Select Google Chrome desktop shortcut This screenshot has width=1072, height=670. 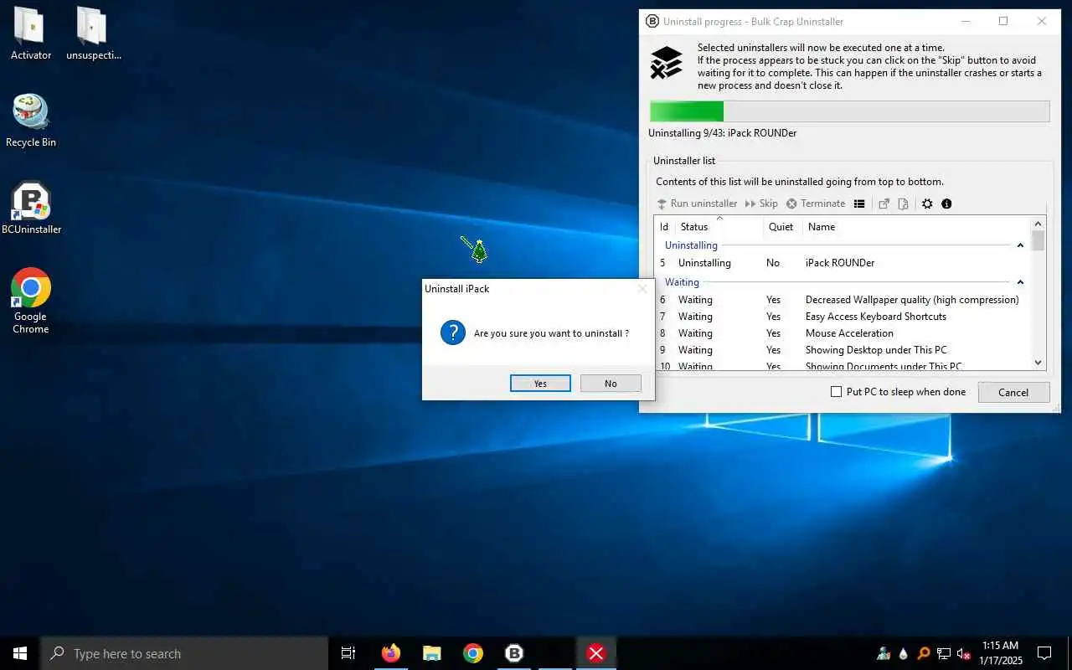[31, 301]
